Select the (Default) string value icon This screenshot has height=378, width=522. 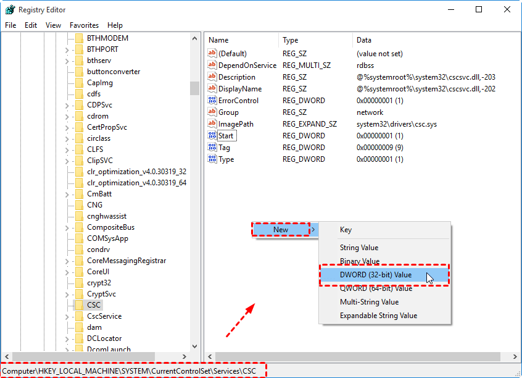[212, 53]
